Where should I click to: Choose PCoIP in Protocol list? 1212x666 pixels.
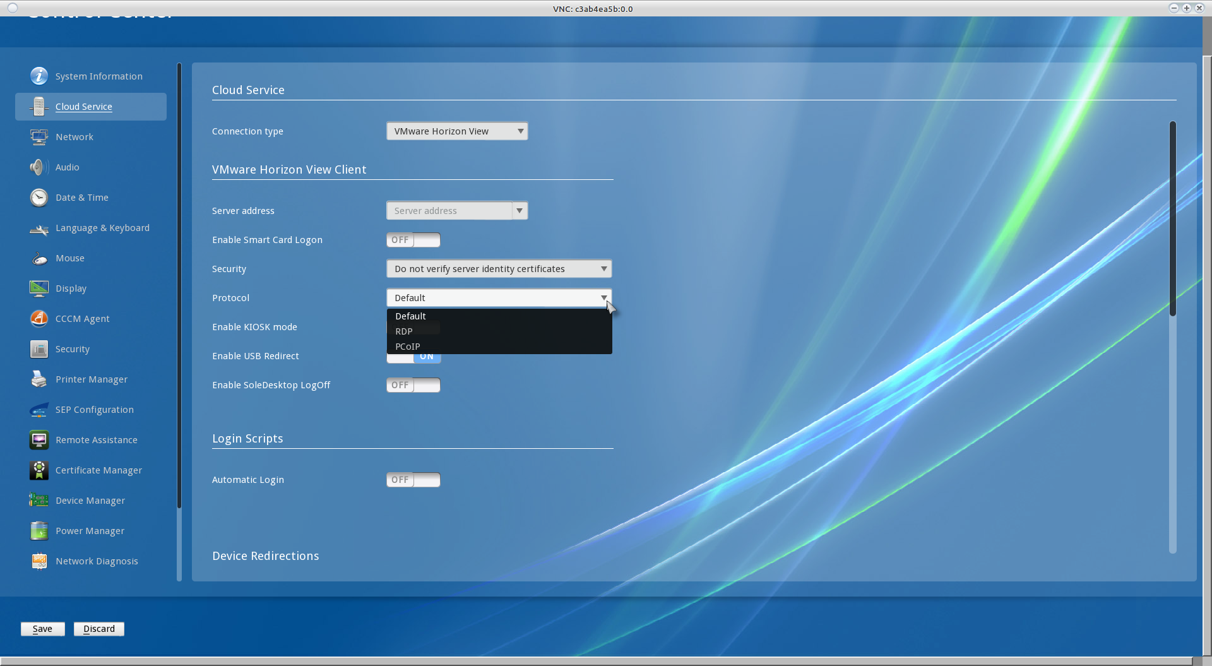(499, 347)
